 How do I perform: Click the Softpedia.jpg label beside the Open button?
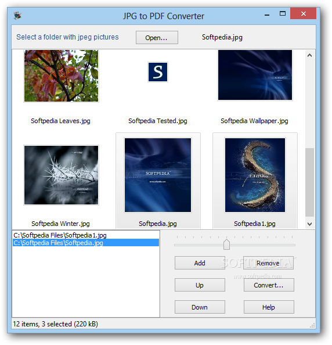222,37
